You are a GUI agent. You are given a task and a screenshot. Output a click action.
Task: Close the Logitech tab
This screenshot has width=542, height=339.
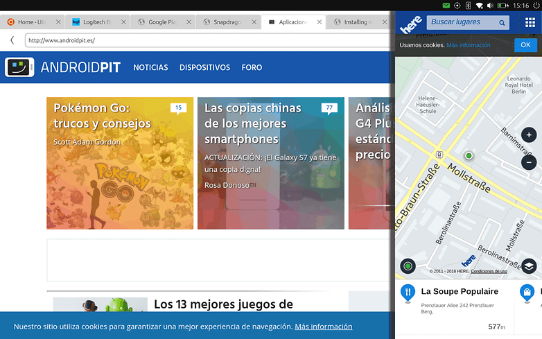123,21
